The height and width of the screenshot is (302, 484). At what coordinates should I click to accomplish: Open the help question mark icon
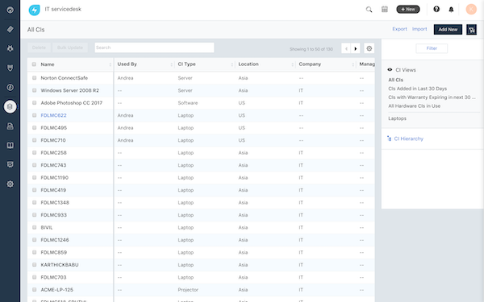(436, 9)
